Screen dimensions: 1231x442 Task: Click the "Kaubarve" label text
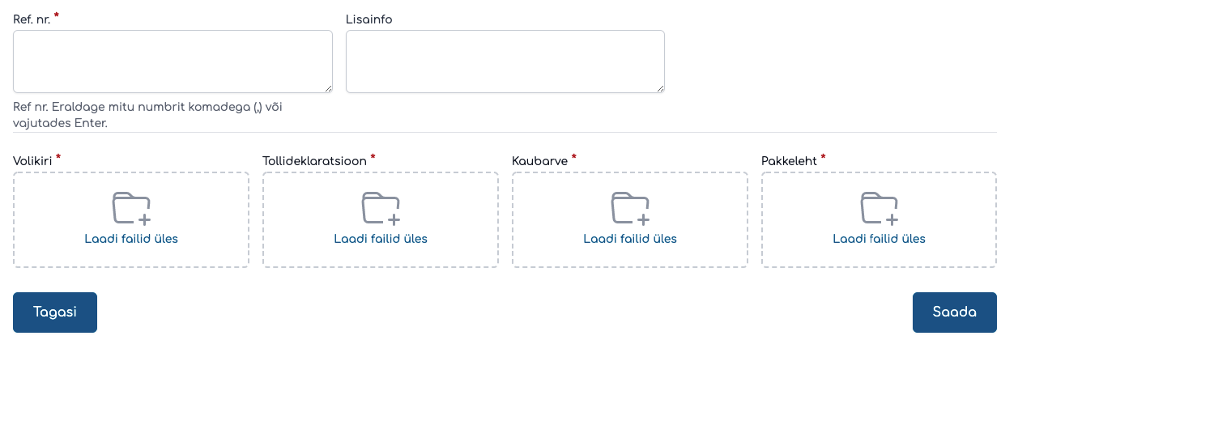pyautogui.click(x=539, y=161)
